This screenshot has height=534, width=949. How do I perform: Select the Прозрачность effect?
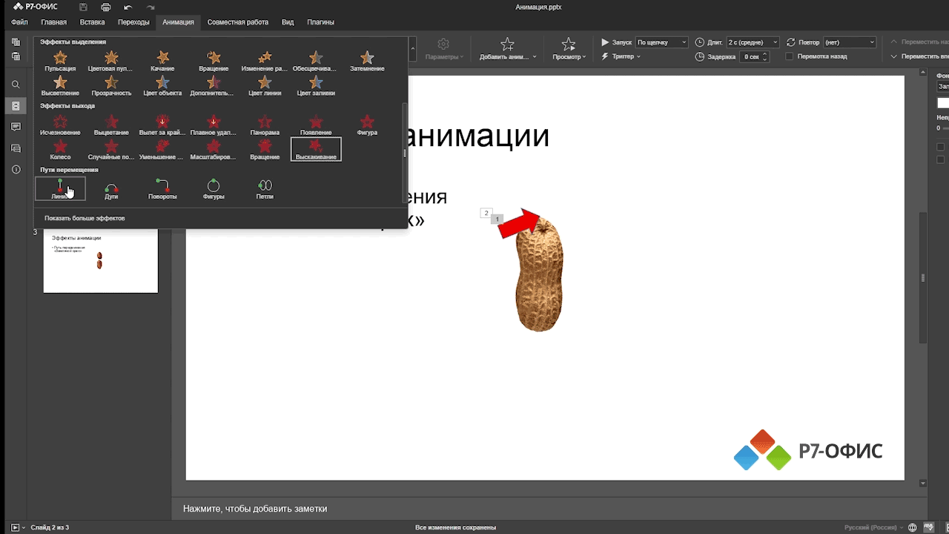(x=110, y=86)
